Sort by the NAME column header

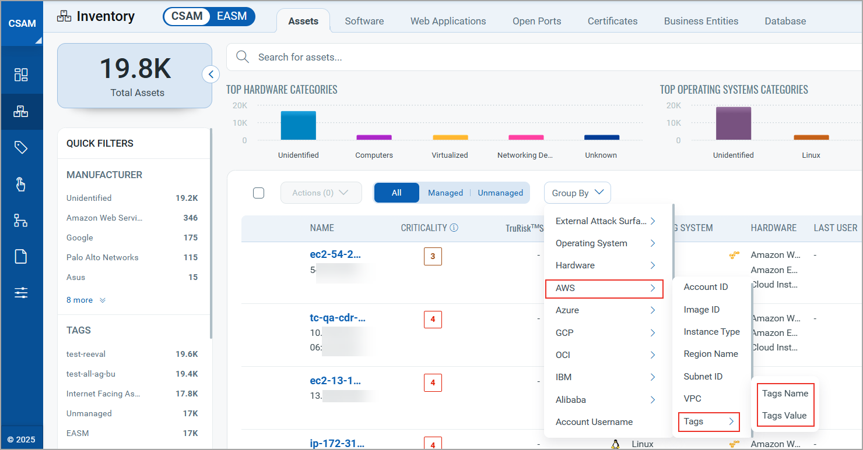(x=322, y=228)
